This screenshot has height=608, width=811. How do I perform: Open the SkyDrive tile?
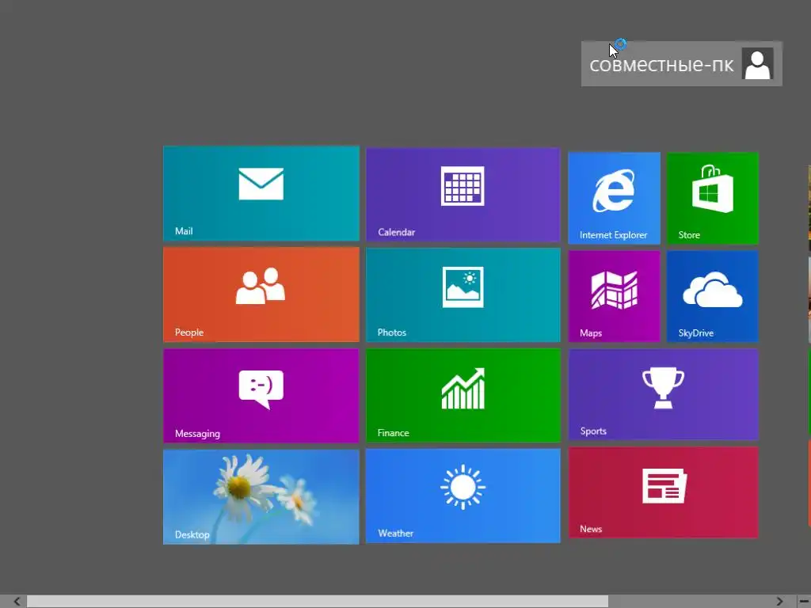click(x=713, y=296)
